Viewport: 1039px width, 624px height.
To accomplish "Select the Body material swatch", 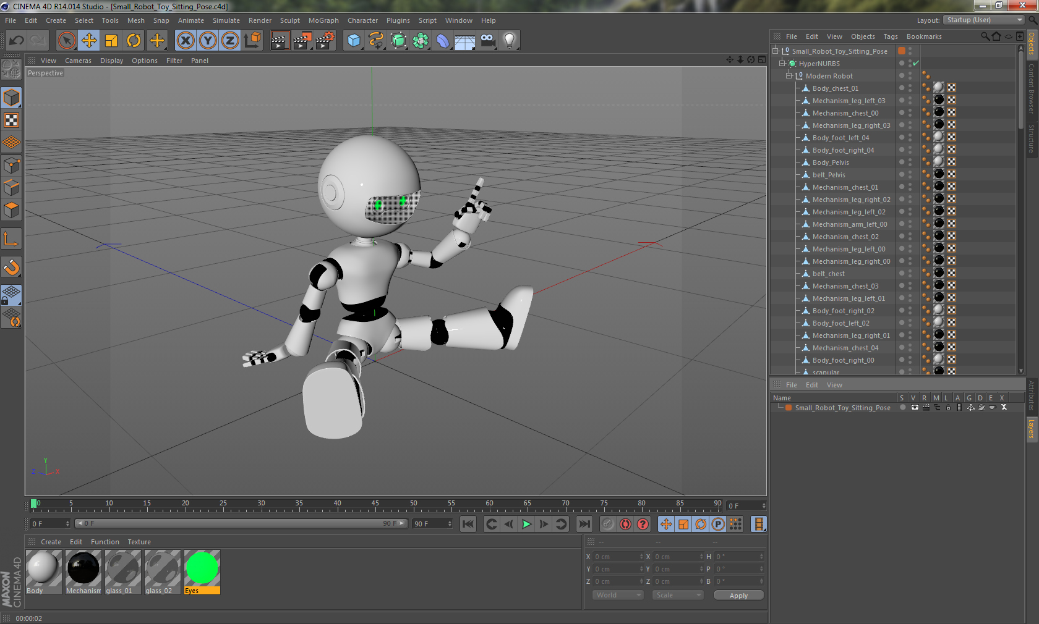I will [x=43, y=572].
